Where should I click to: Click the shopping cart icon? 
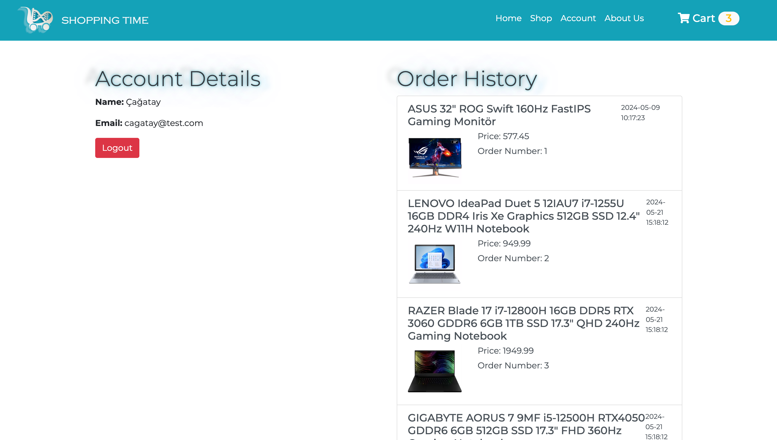[683, 18]
